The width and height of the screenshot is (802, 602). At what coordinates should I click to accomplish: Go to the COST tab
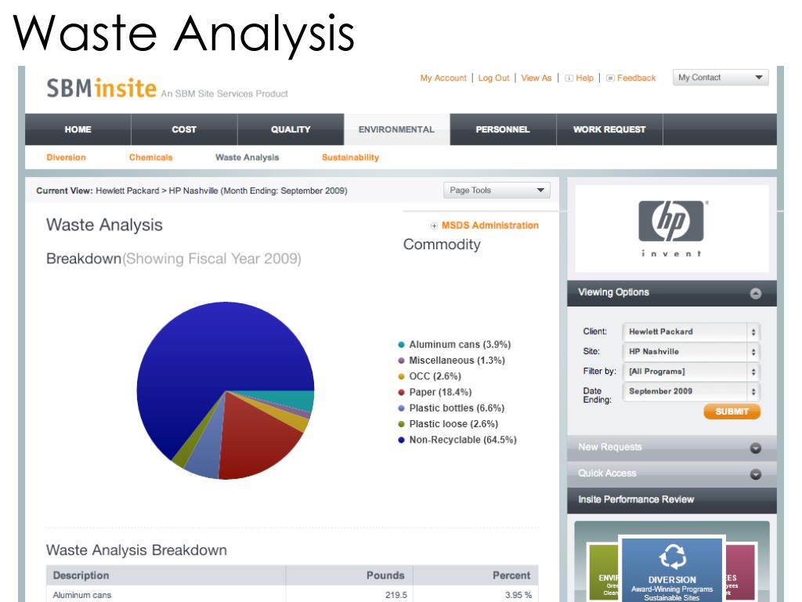tap(184, 129)
